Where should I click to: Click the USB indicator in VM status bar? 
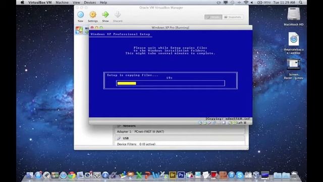[209, 123]
